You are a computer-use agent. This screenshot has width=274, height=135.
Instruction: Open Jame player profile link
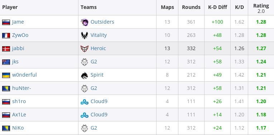[18, 22]
